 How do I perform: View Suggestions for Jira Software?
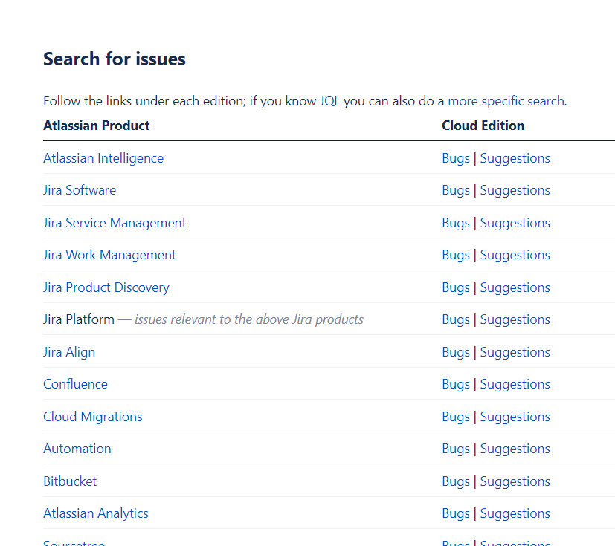[515, 190]
